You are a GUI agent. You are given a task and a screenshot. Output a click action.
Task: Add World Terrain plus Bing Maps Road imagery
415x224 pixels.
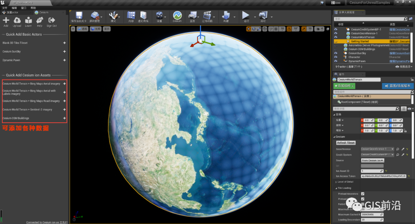coord(64,101)
